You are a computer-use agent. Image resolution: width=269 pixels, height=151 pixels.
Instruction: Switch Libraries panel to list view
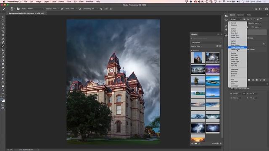(220, 46)
